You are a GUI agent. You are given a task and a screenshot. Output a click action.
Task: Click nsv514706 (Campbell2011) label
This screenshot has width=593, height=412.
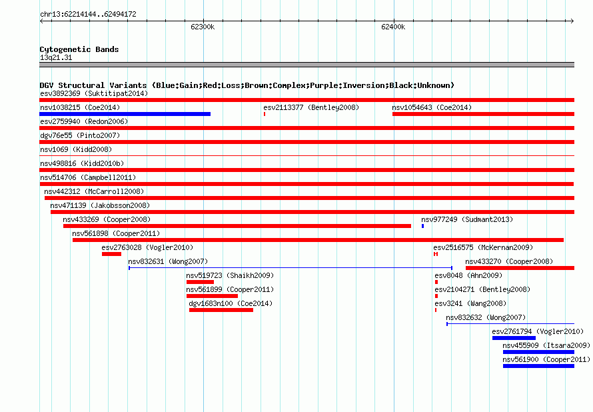(88, 177)
